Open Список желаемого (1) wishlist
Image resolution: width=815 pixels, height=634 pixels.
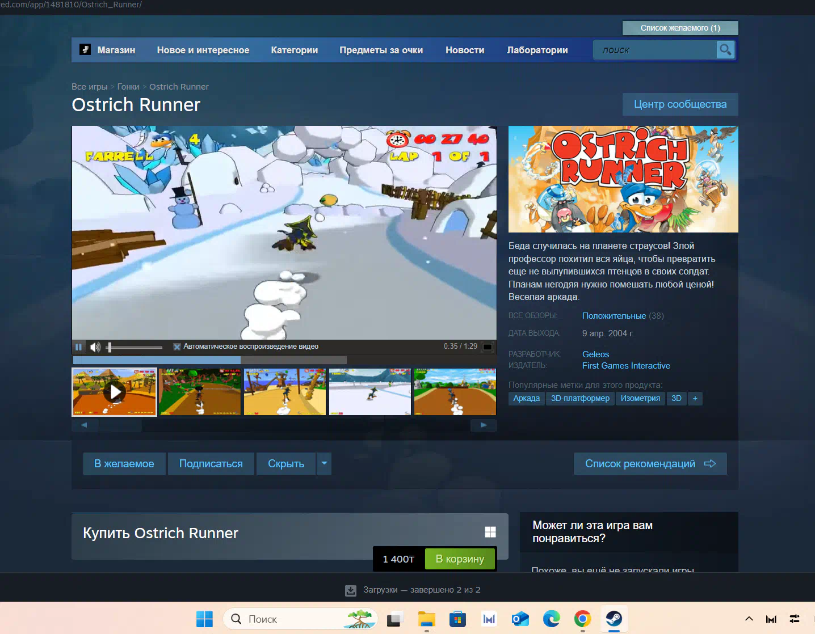(x=680, y=28)
